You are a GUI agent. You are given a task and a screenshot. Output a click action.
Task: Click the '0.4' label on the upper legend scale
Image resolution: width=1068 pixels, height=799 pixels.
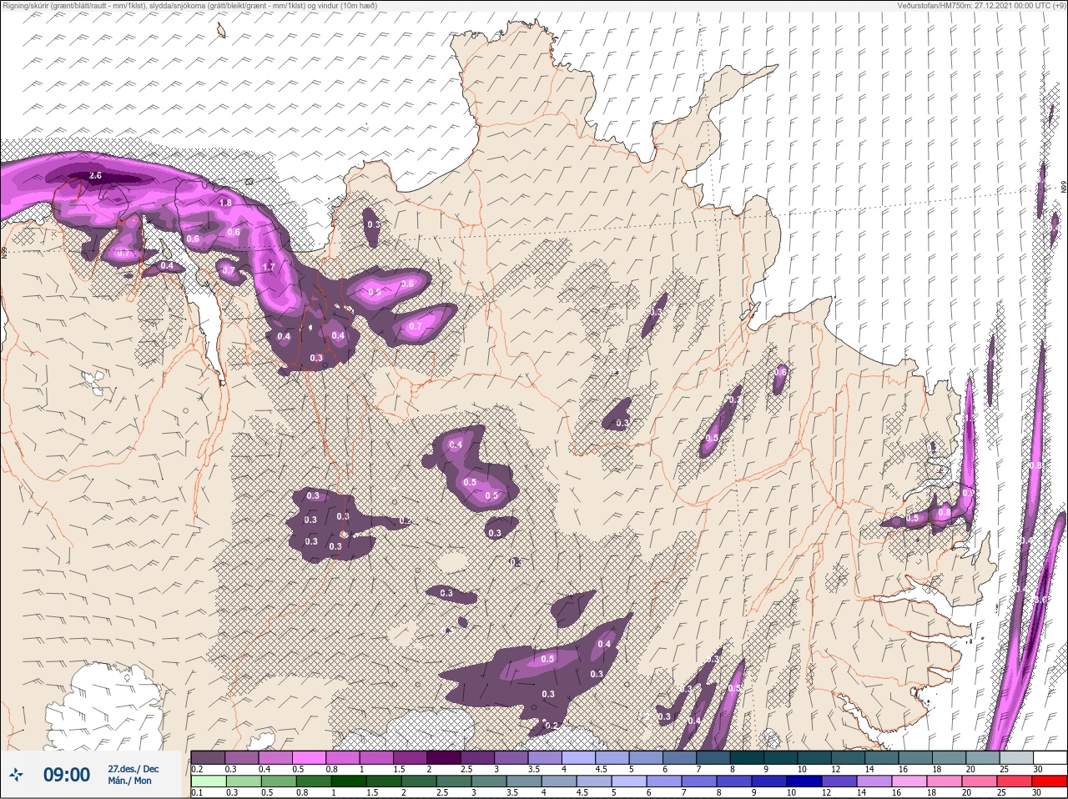[x=264, y=769]
